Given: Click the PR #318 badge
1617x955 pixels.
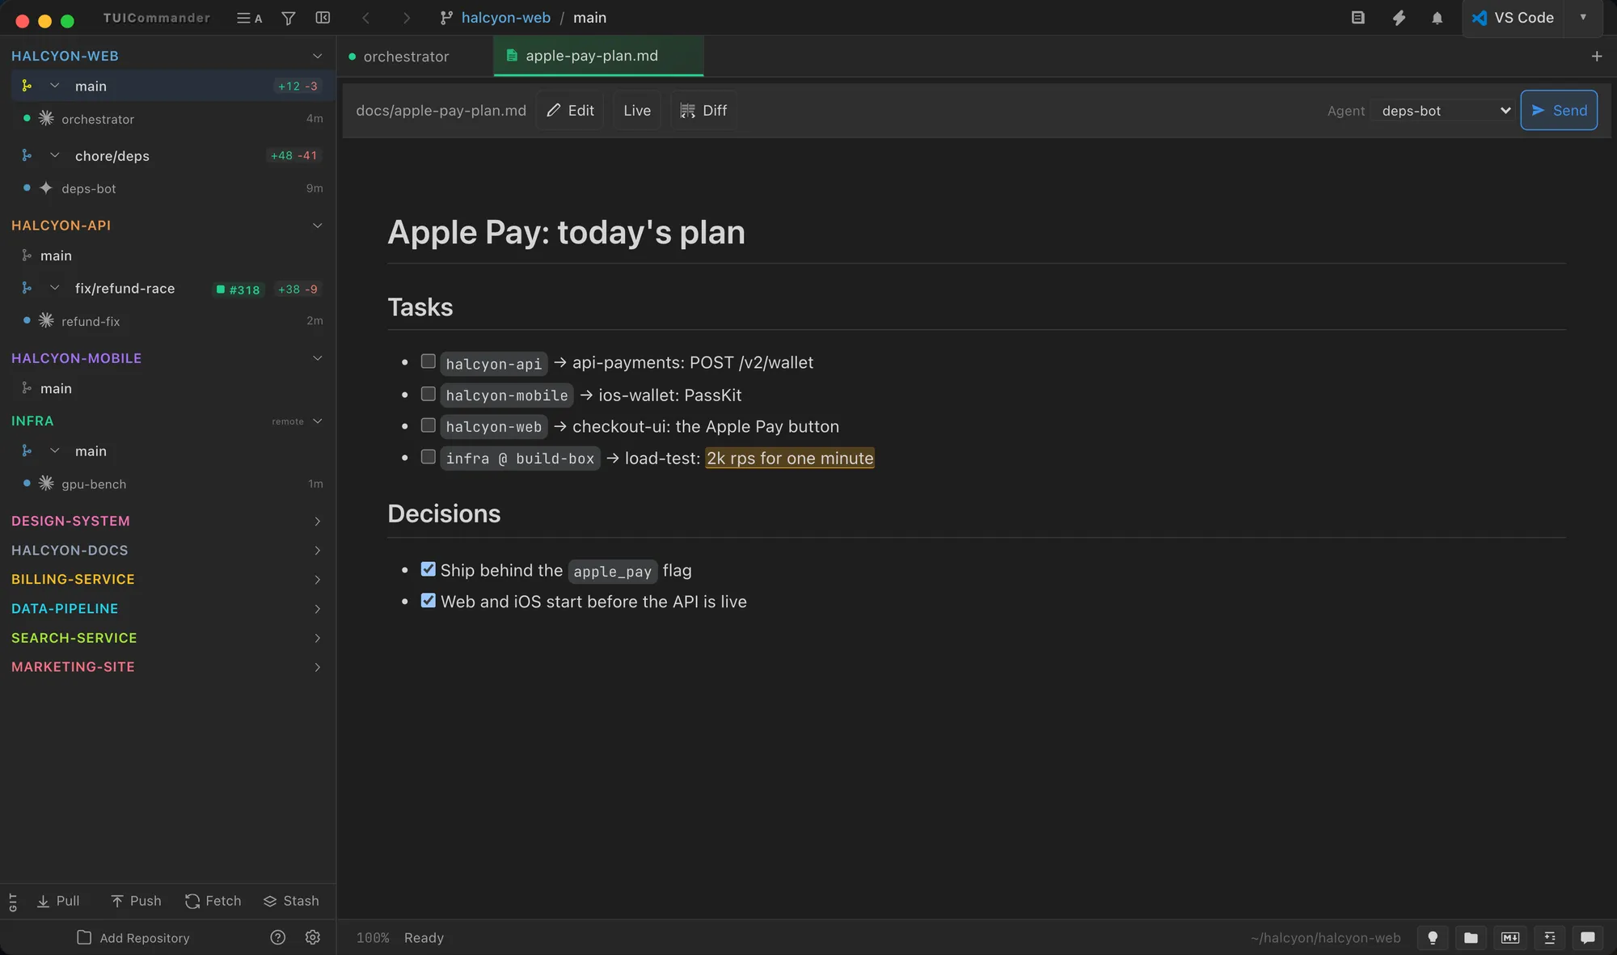Looking at the screenshot, I should tap(239, 289).
